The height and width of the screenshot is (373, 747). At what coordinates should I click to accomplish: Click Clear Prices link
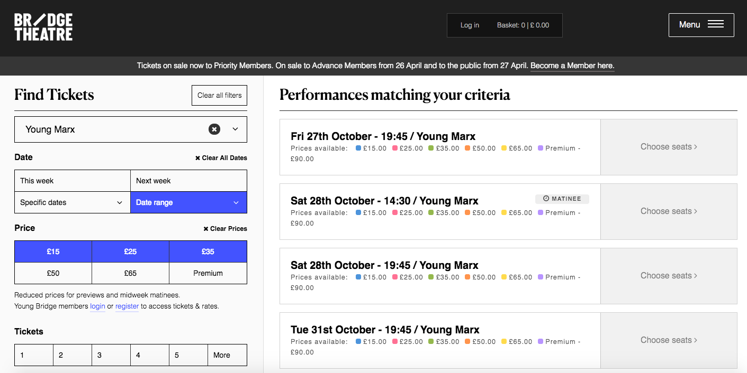(x=225, y=229)
